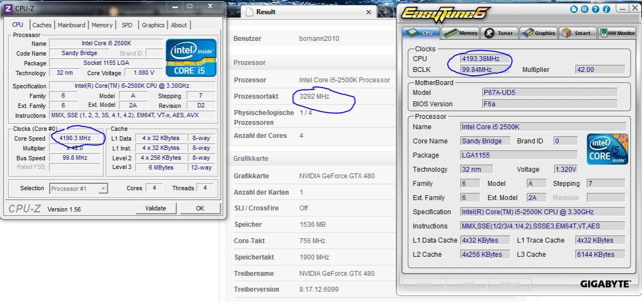
Task: Click the CPU-Z Instructions field listing MMX, SSE
Action: point(132,115)
